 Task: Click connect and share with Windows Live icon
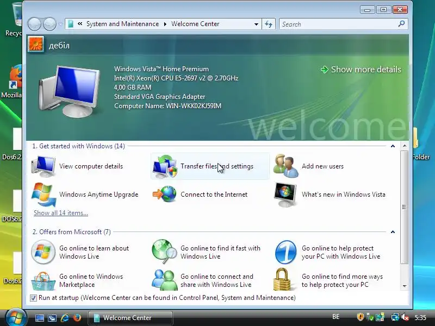click(165, 280)
